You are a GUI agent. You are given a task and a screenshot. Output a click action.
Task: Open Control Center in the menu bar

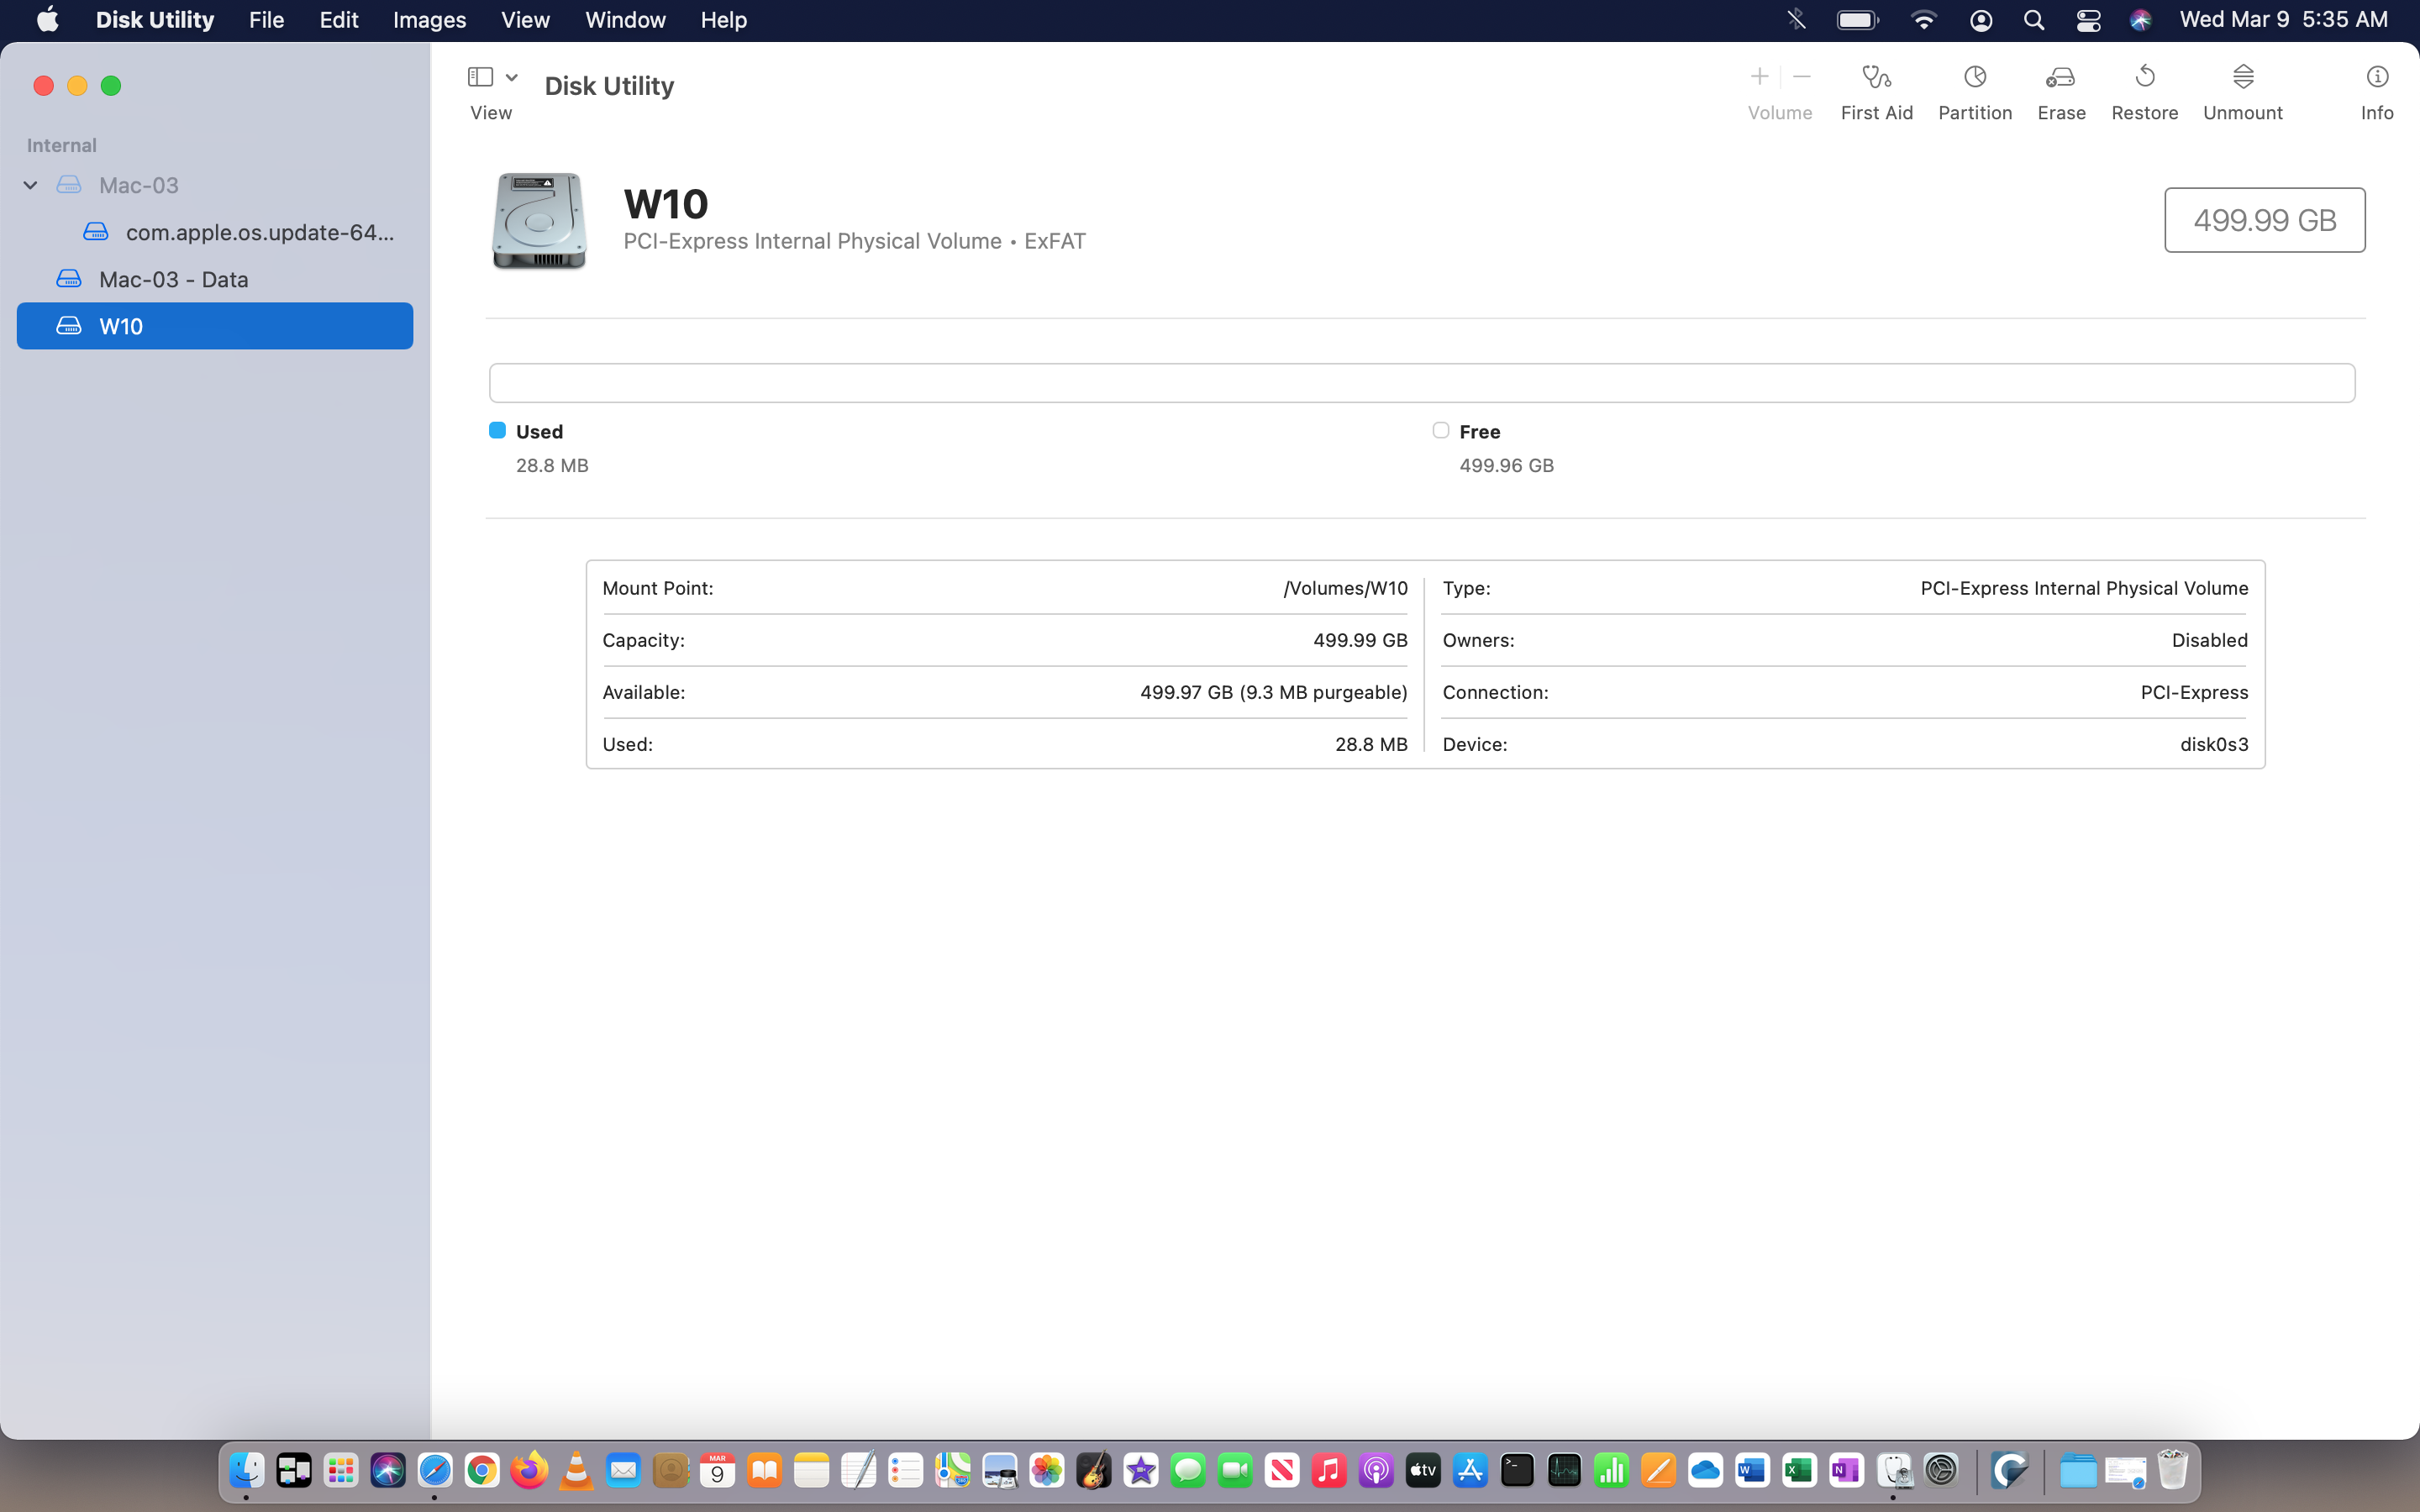(2088, 20)
